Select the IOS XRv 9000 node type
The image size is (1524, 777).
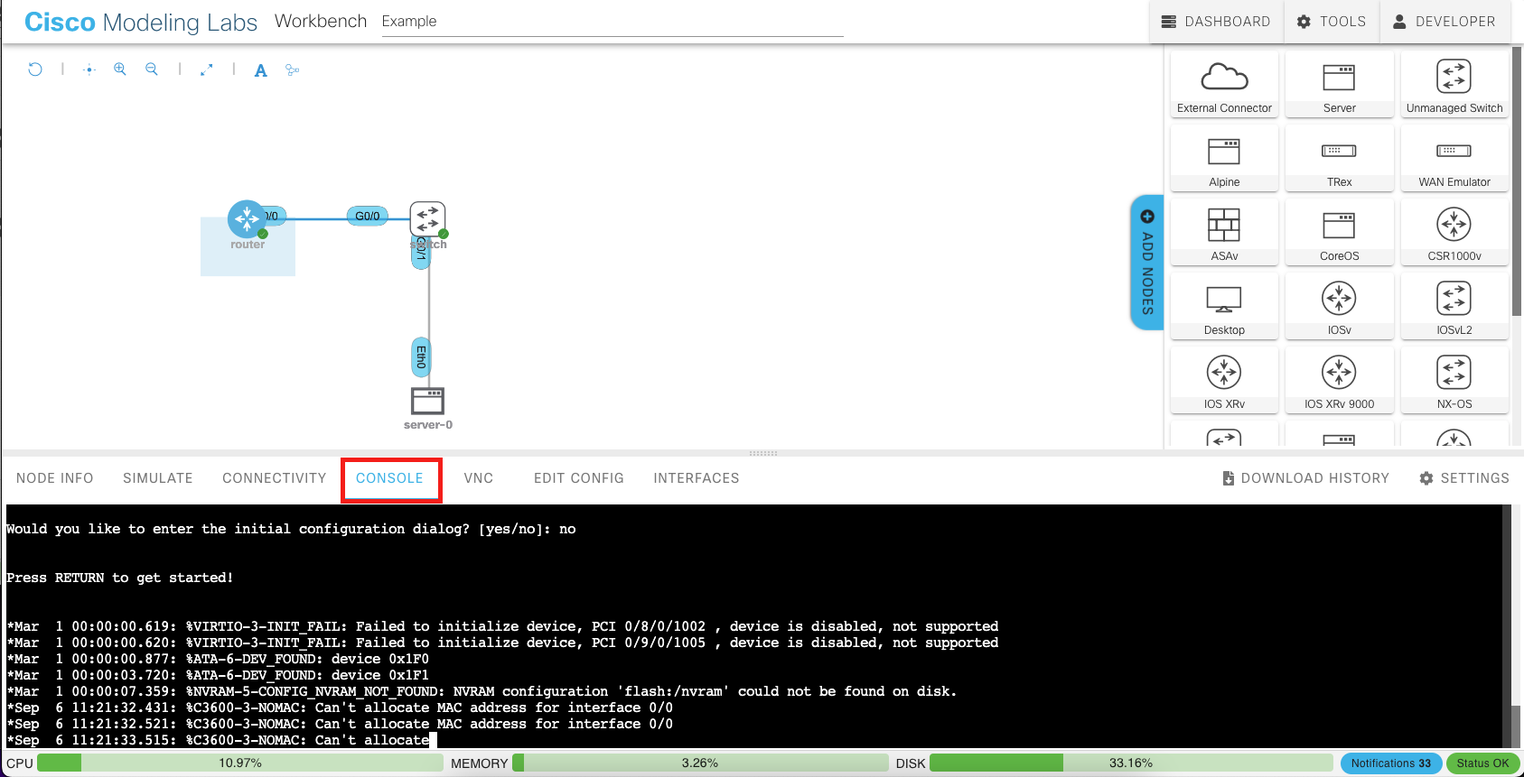pos(1339,382)
